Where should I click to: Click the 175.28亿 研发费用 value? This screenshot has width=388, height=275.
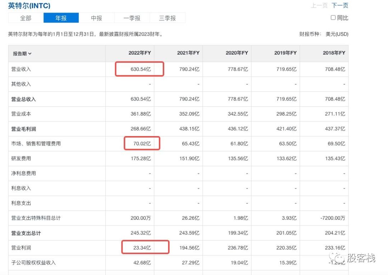141,158
